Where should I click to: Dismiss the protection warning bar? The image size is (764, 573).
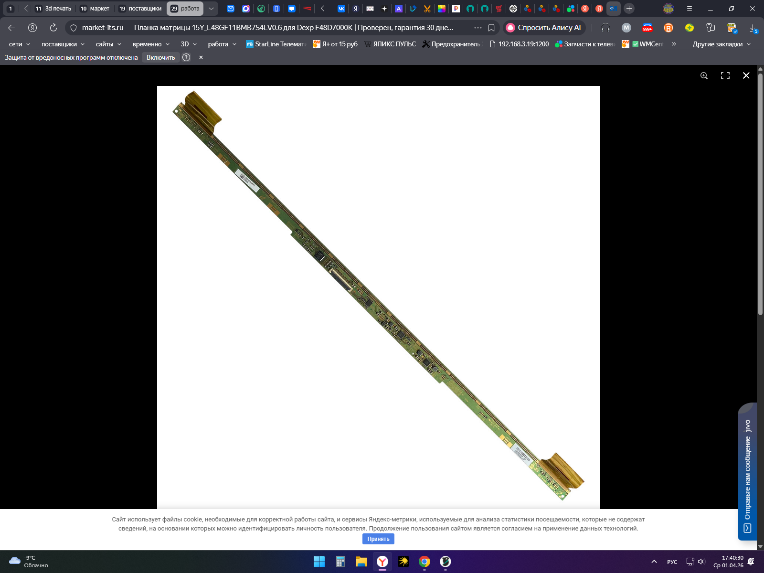pyautogui.click(x=201, y=57)
